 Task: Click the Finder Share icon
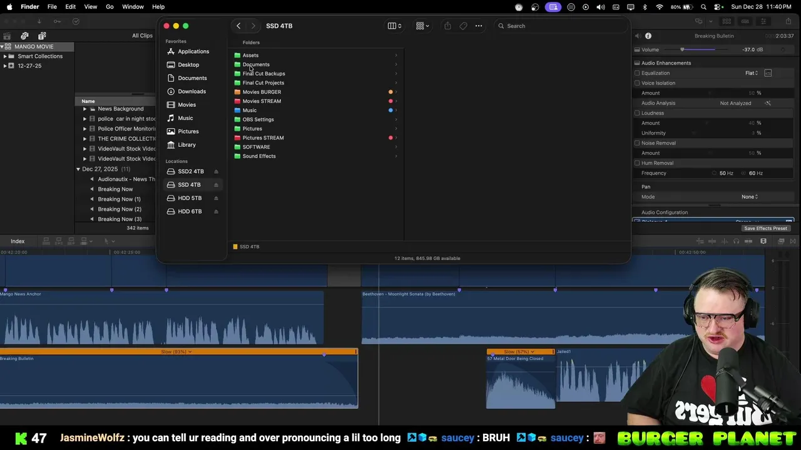pos(447,26)
